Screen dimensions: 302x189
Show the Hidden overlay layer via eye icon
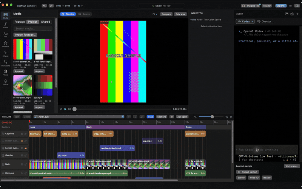(22, 141)
